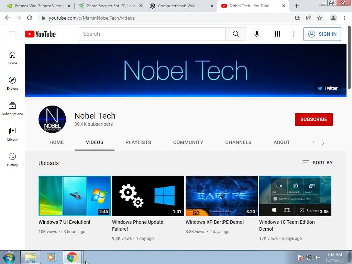Viewport: 352px width, 264px height.
Task: Open History in sidebar
Action: pyautogui.click(x=12, y=159)
